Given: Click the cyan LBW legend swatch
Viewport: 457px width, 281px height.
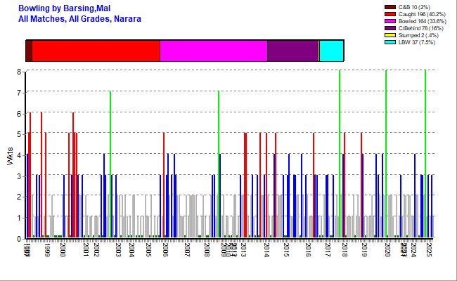Looking at the screenshot, I should point(390,42).
